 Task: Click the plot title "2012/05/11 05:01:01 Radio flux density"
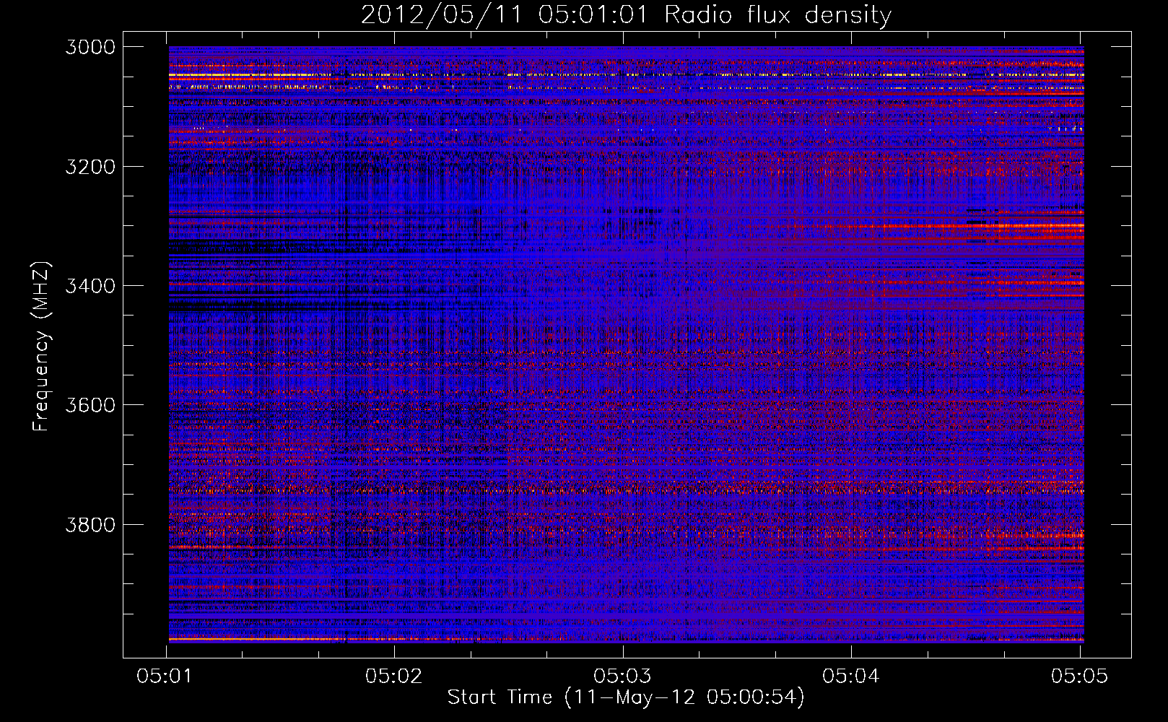tap(626, 15)
